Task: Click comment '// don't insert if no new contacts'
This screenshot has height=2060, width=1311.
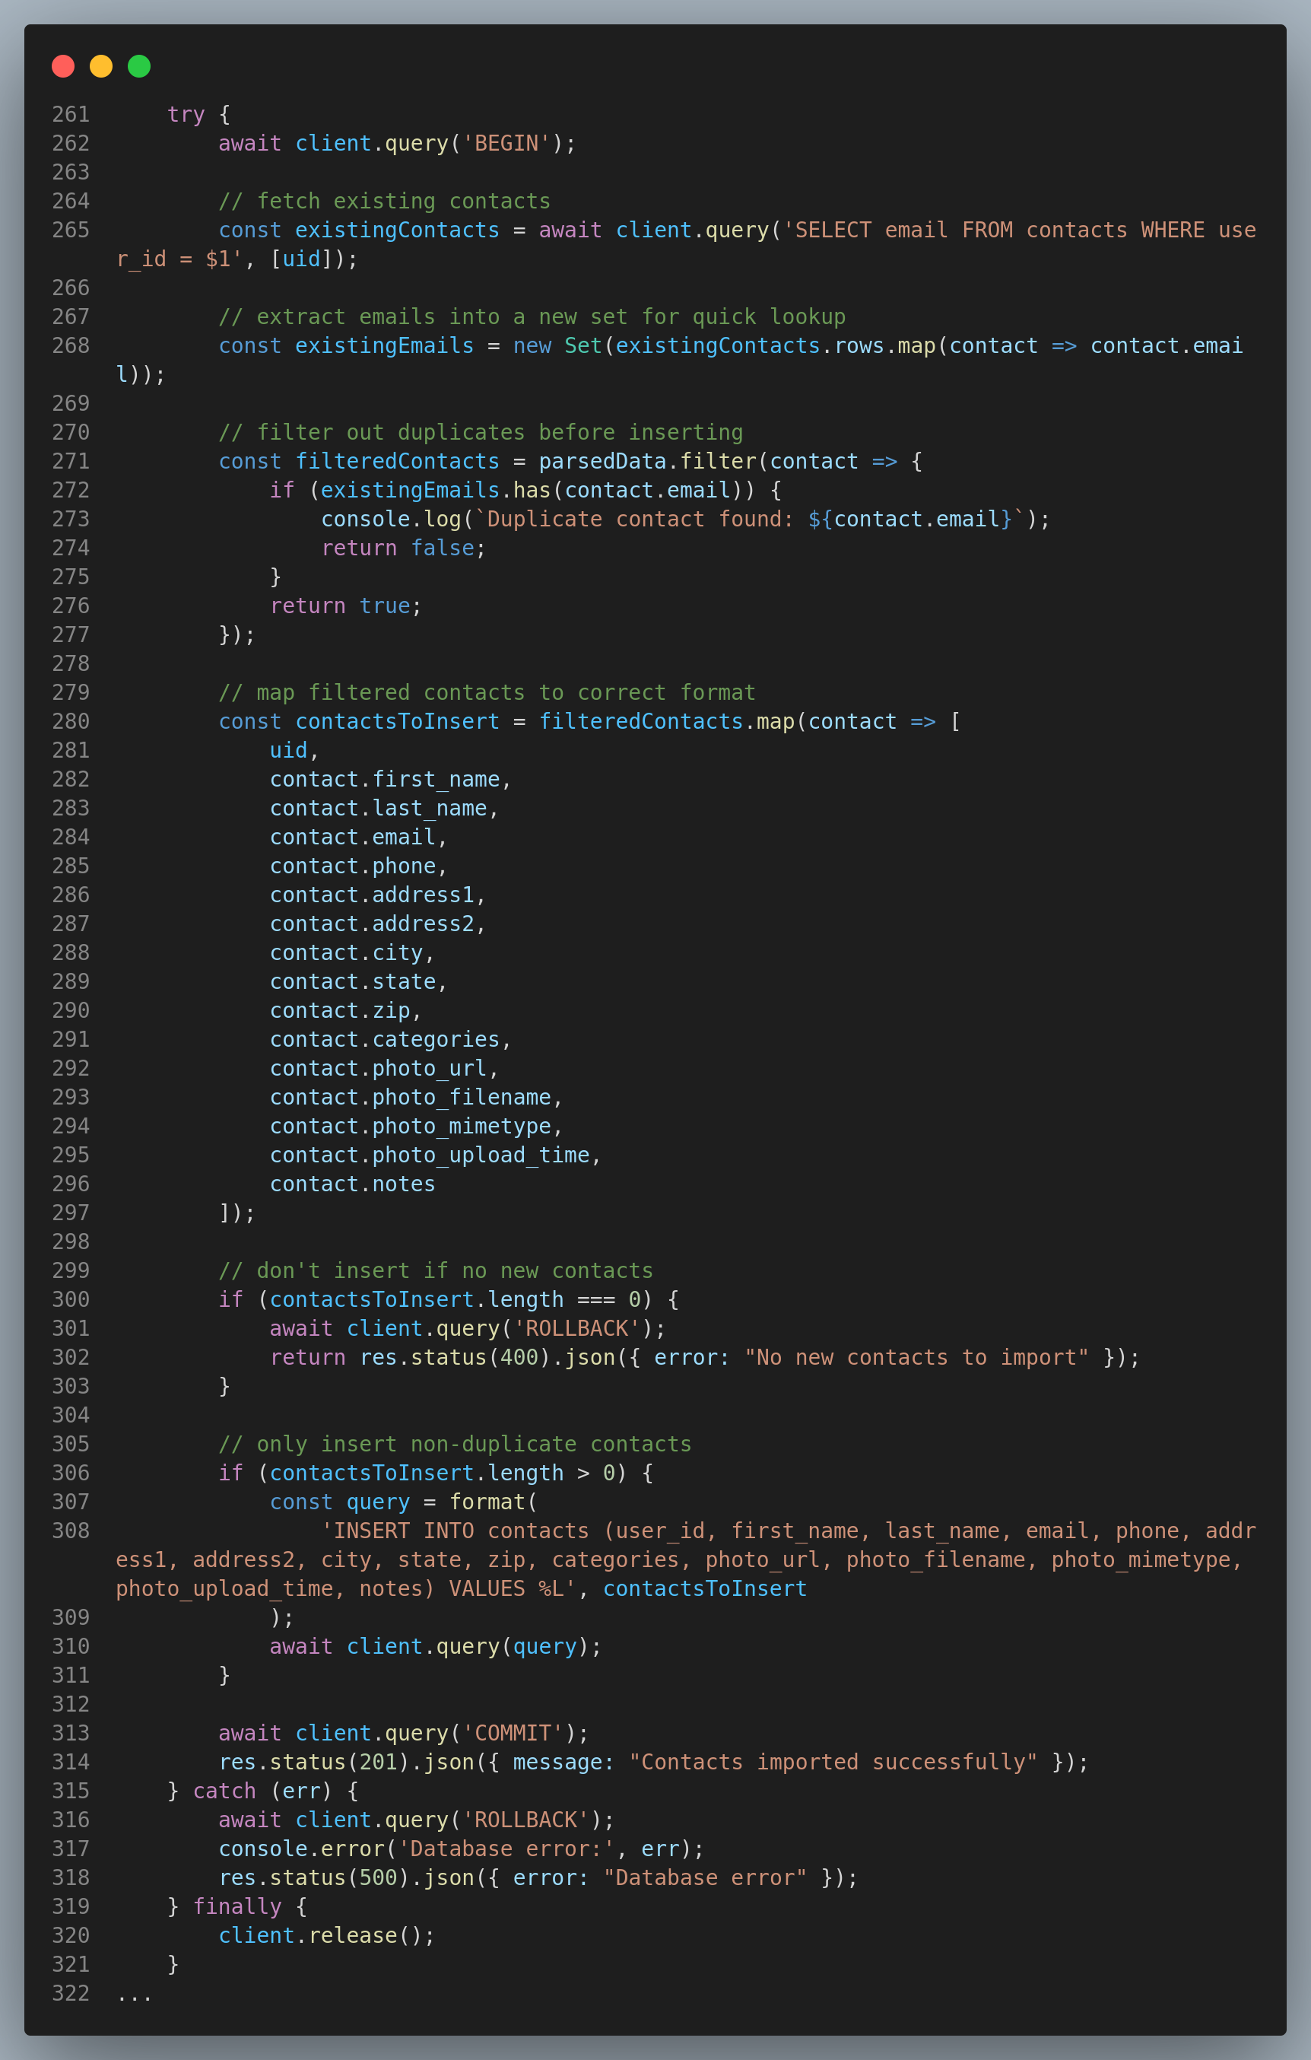Action: tap(436, 1271)
